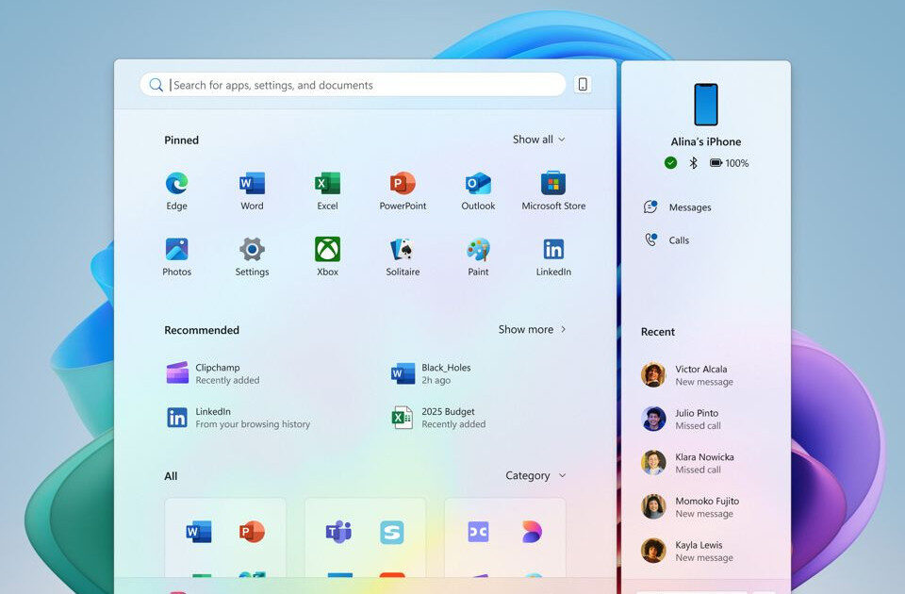This screenshot has height=594, width=905.
Task: Open the purple app beside Teams group
Action: (479, 532)
